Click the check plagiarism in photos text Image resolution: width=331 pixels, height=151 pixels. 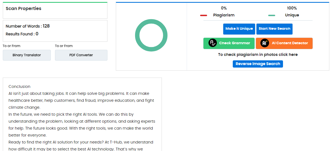click(258, 55)
